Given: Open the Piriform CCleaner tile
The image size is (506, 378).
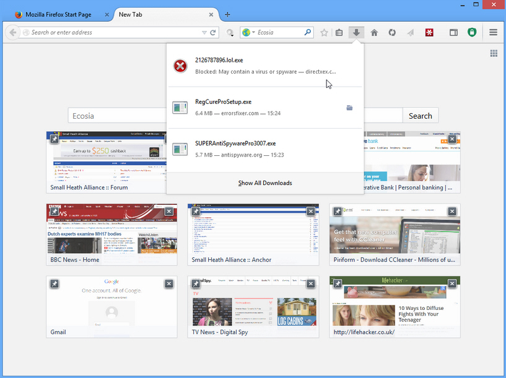Looking at the screenshot, I should tap(395, 234).
